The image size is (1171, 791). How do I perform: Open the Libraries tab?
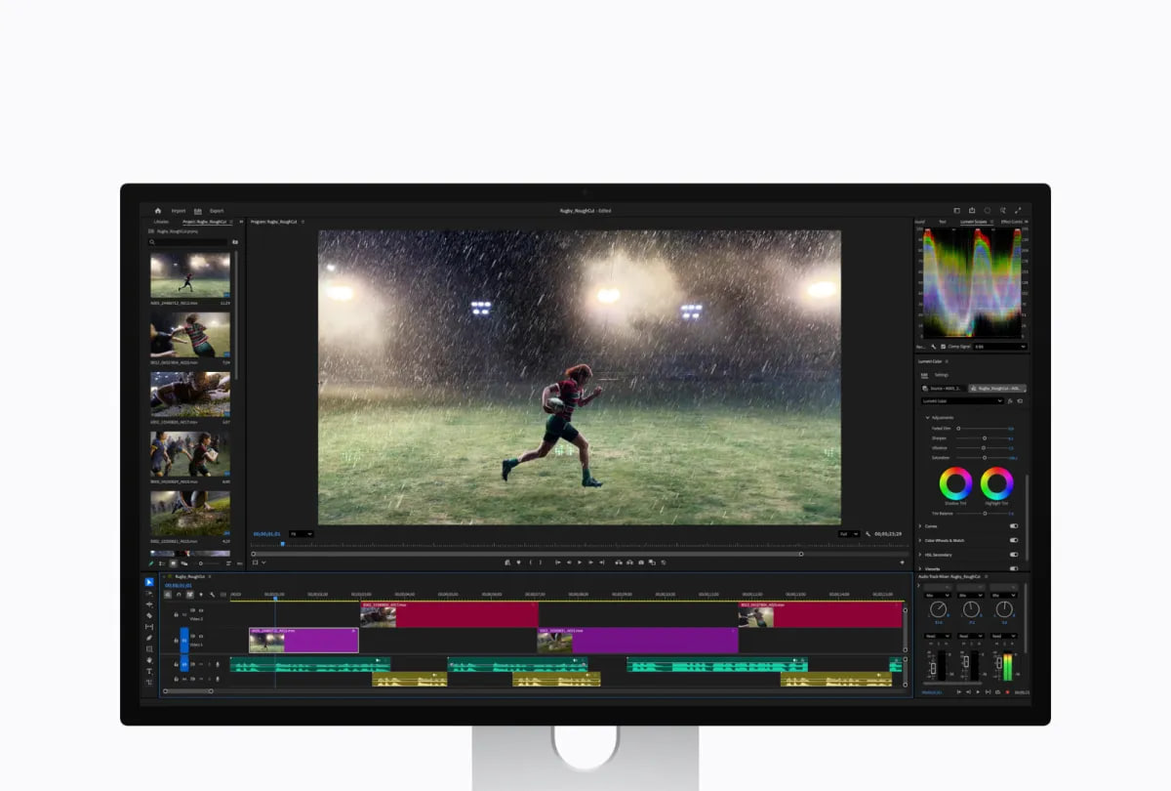pyautogui.click(x=161, y=222)
